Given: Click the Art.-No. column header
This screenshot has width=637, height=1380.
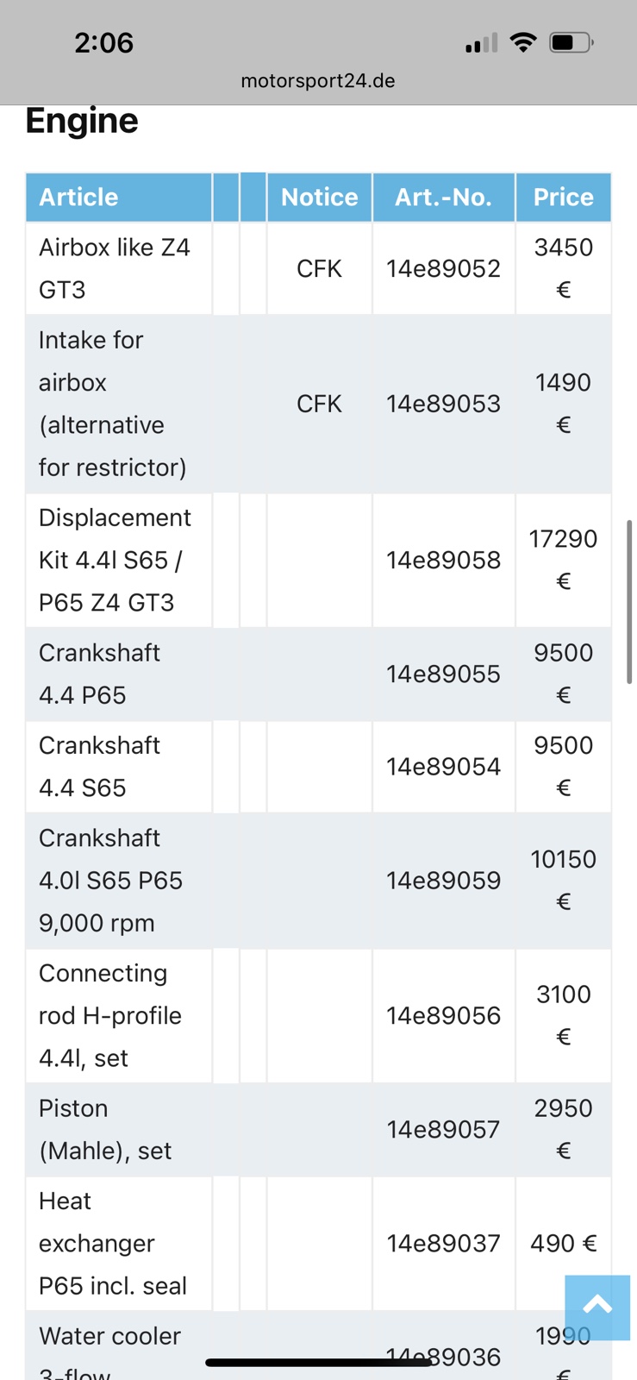Looking at the screenshot, I should click(443, 198).
